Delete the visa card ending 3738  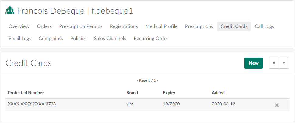click(x=277, y=105)
